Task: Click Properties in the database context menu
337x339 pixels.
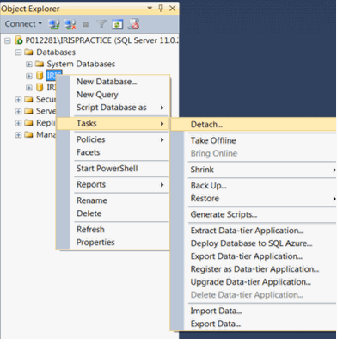Action: tap(95, 243)
